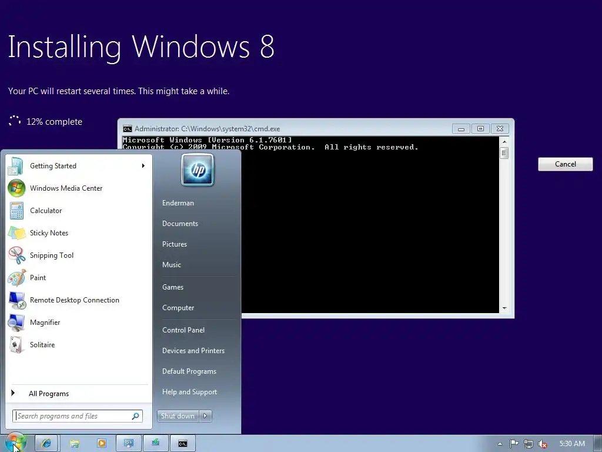
Task: Open Default Programs
Action: (x=189, y=371)
